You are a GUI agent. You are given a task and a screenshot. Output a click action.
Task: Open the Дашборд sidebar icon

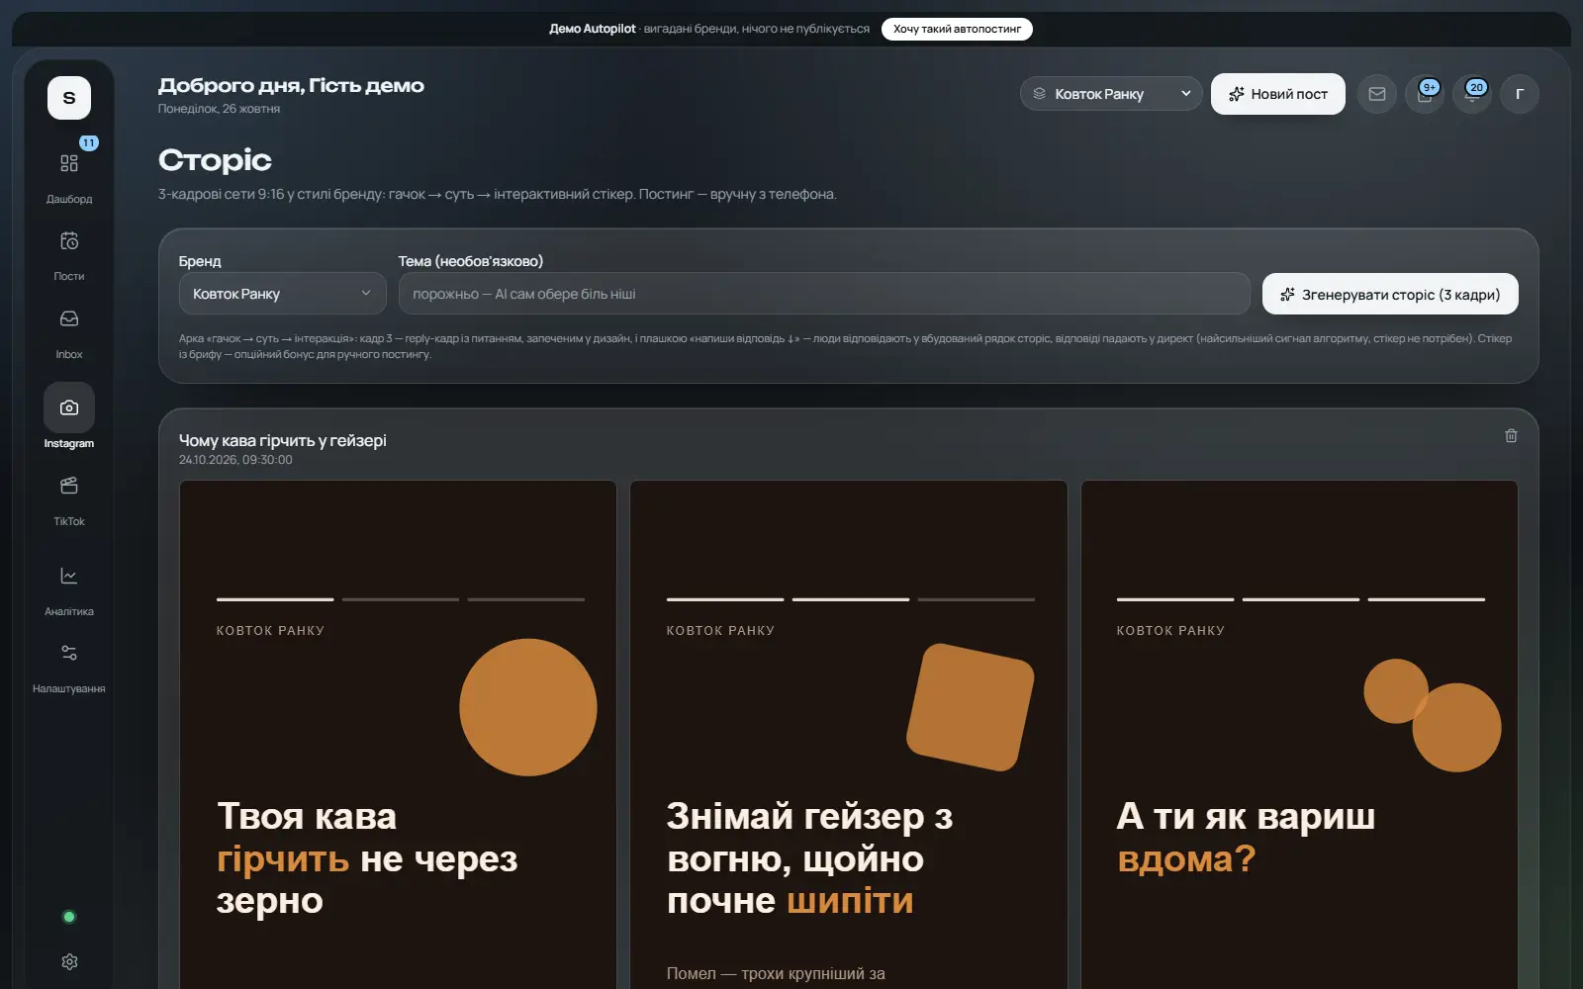point(69,163)
